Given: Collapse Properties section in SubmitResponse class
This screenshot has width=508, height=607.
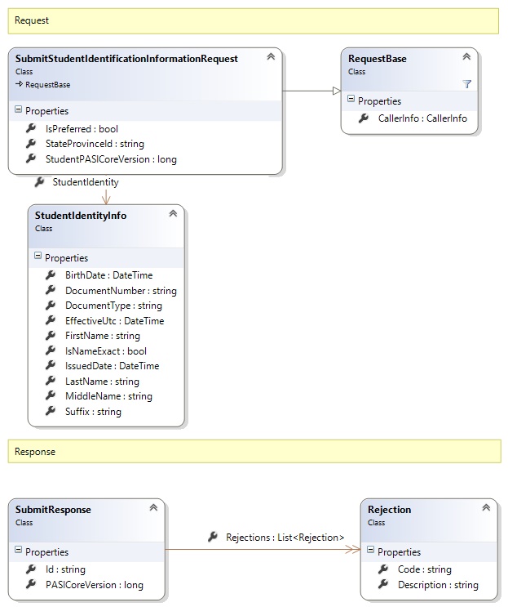Looking at the screenshot, I should pos(19,552).
